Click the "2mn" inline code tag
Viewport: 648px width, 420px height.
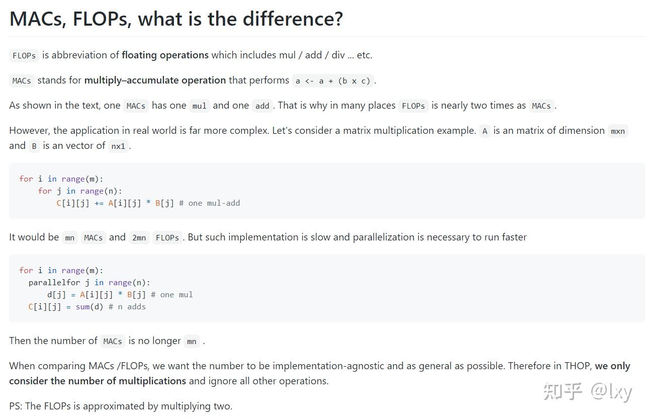[x=139, y=237]
